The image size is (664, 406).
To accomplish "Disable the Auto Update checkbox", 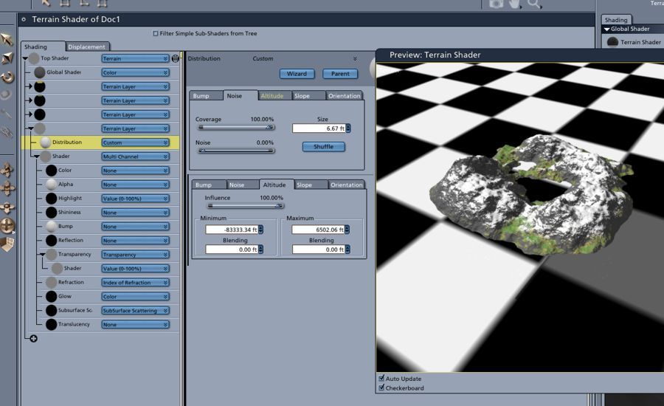I will pyautogui.click(x=381, y=378).
